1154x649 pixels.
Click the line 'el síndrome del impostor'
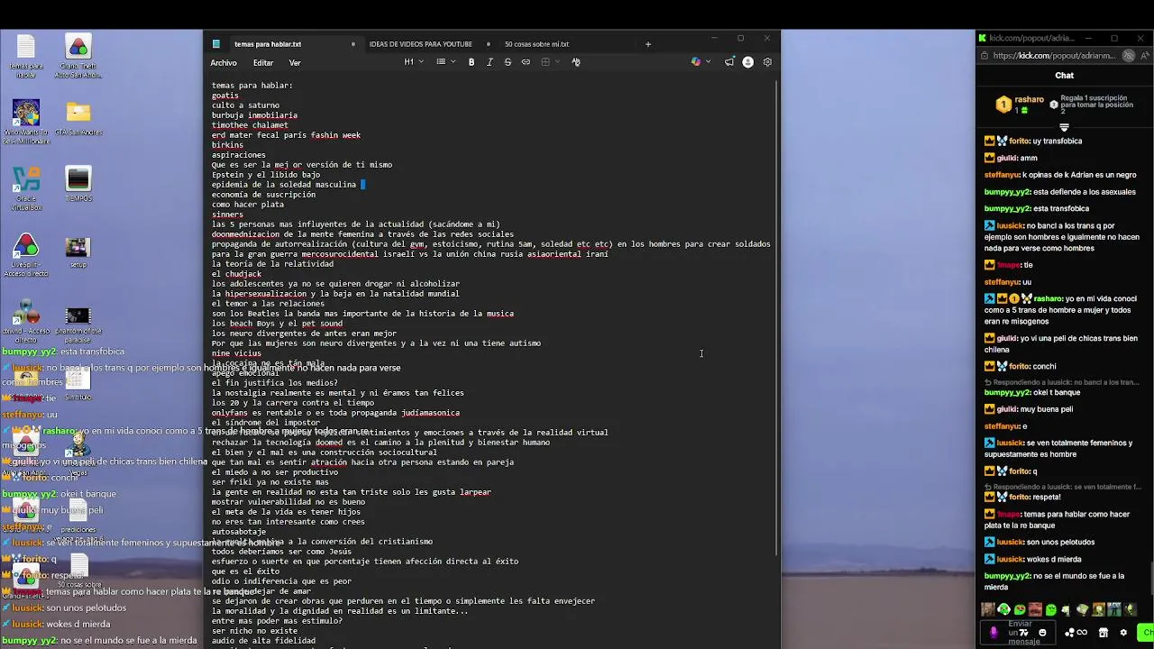coord(268,423)
